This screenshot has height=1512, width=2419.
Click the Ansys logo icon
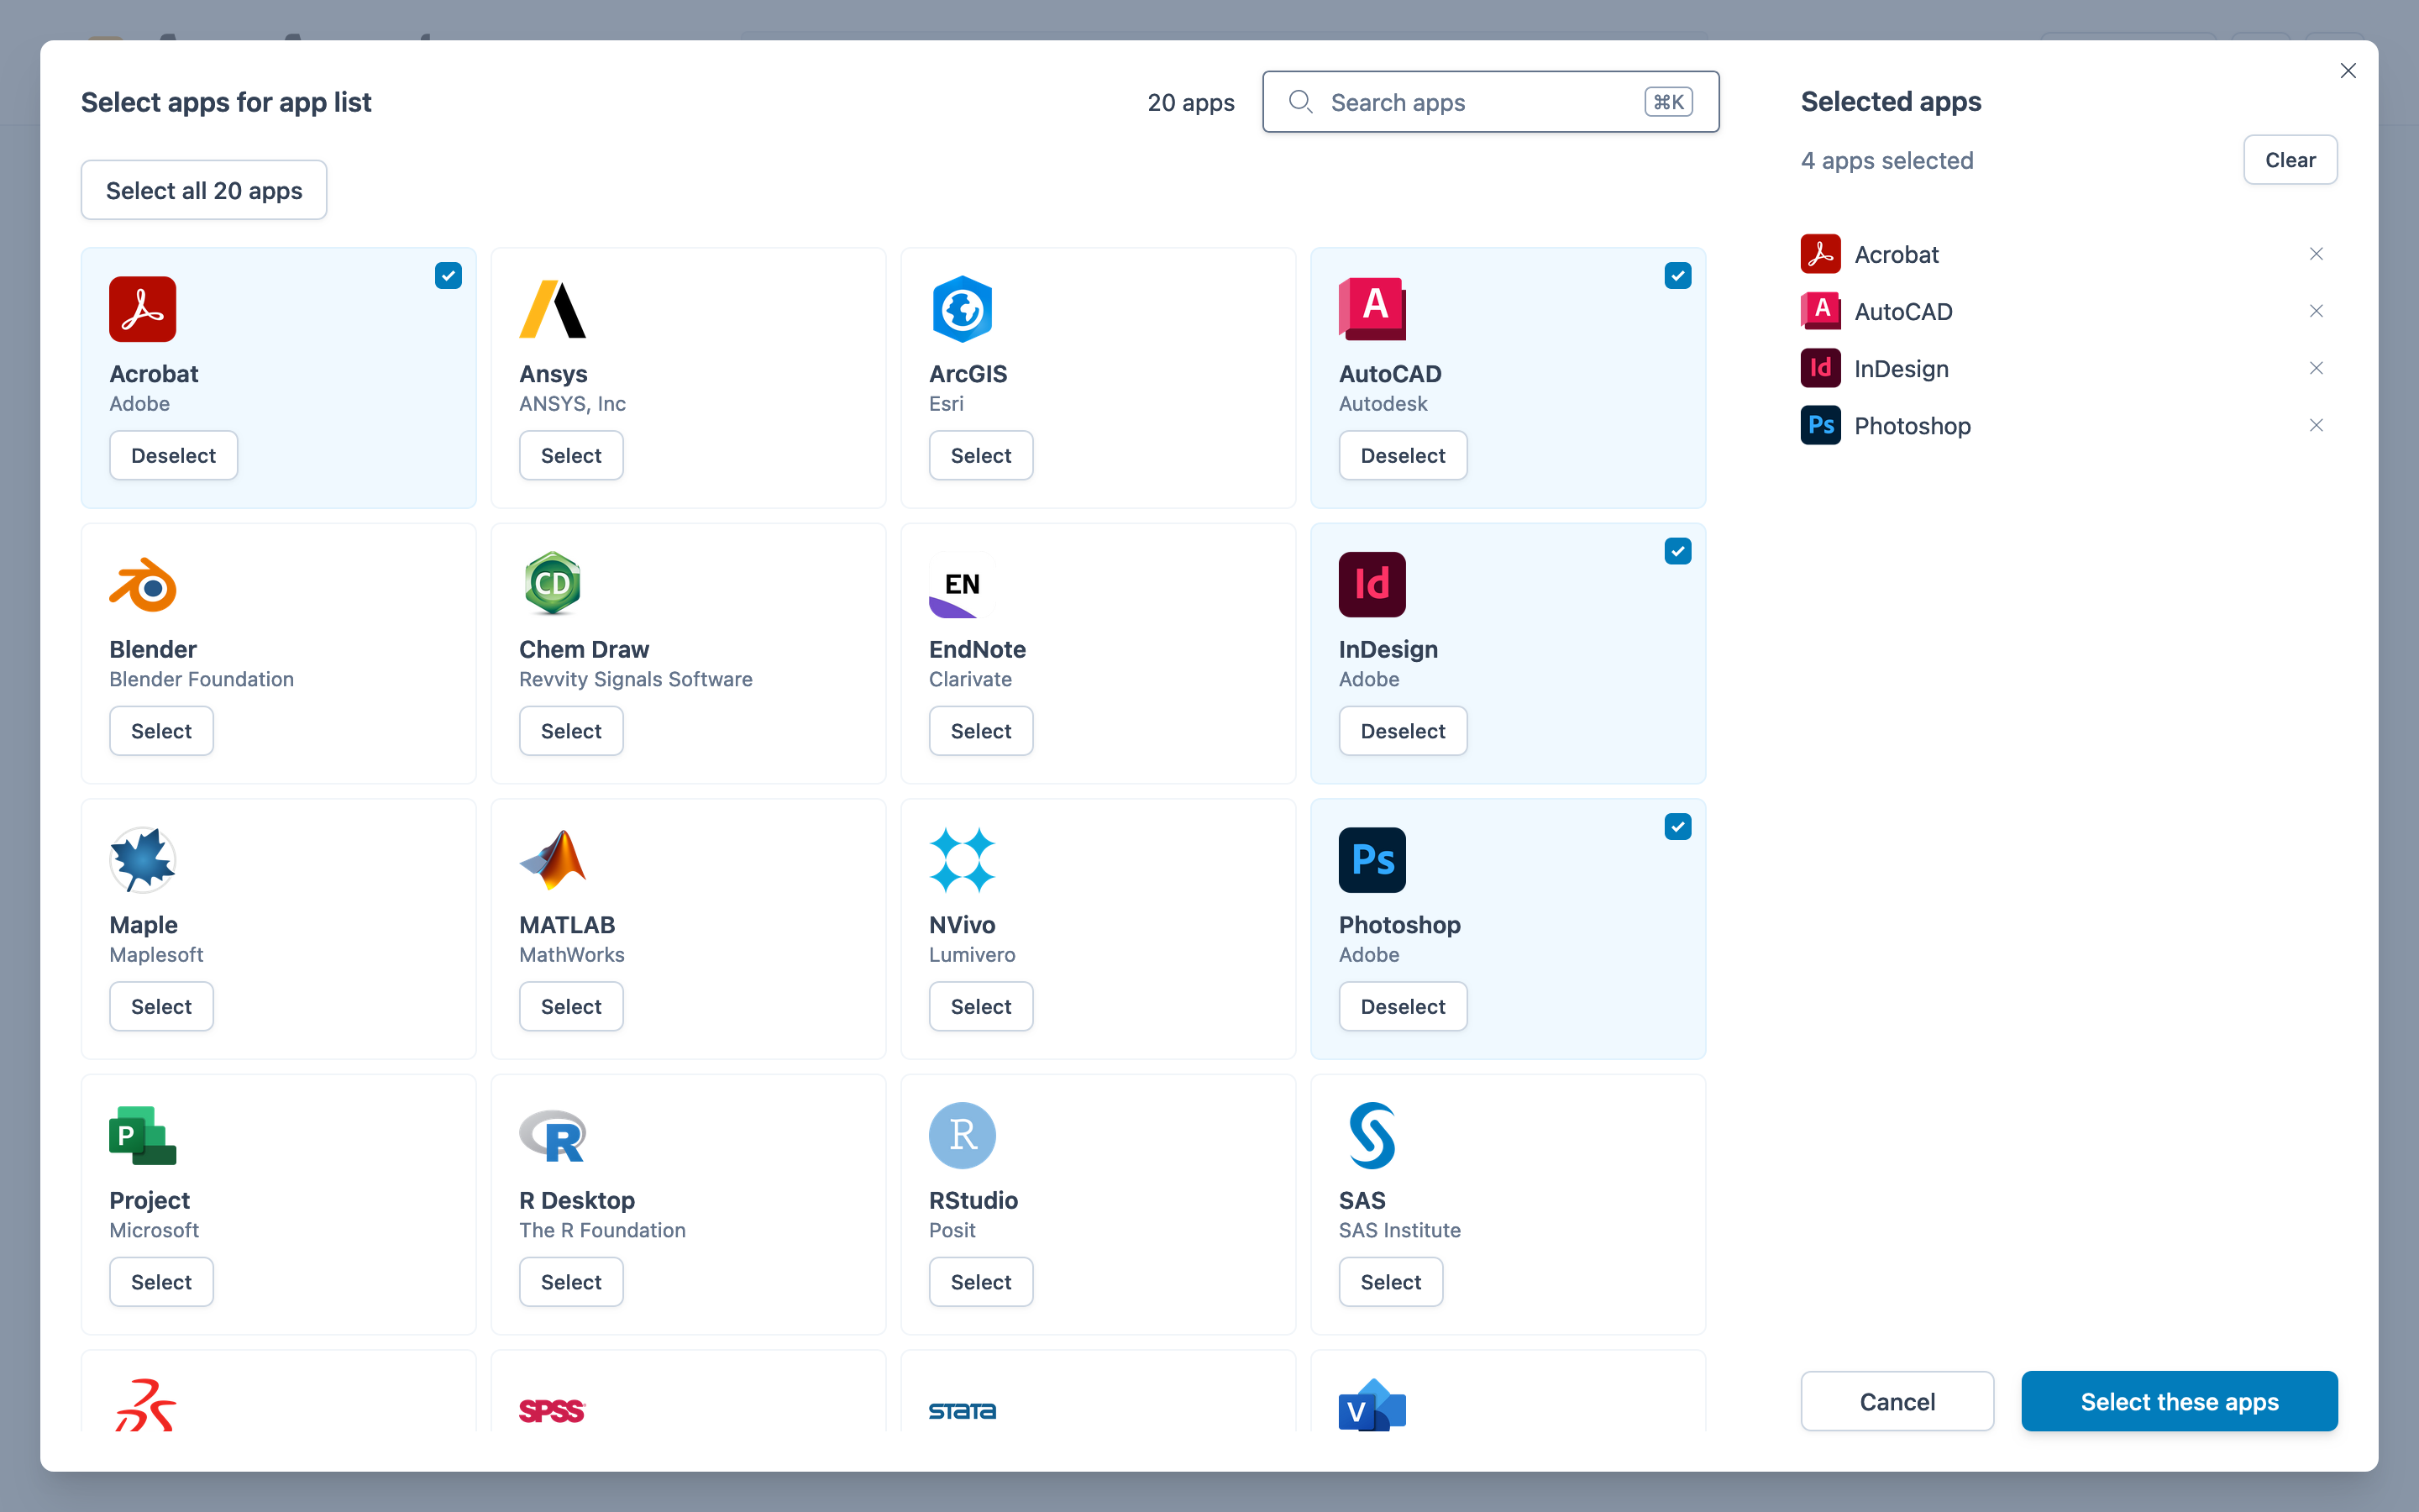click(x=553, y=309)
